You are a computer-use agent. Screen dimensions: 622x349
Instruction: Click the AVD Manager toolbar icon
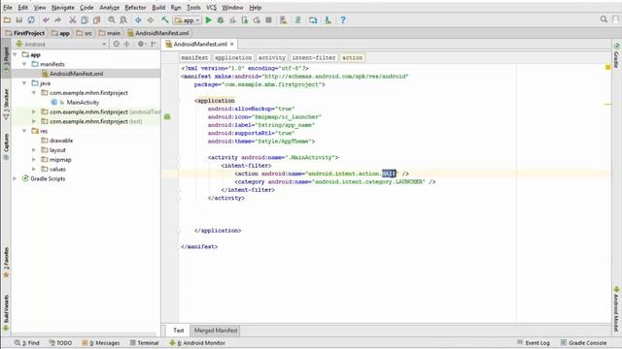[283, 19]
